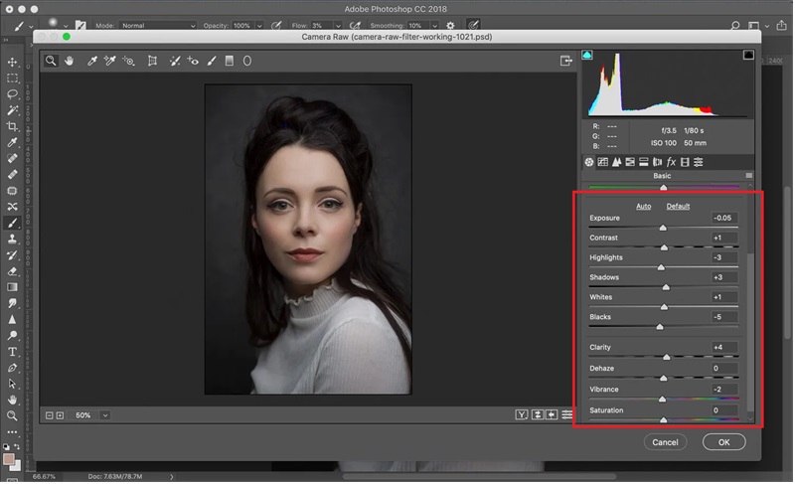Select the Rectangular Marquee tool
Image resolution: width=795 pixels, height=484 pixels.
12,79
